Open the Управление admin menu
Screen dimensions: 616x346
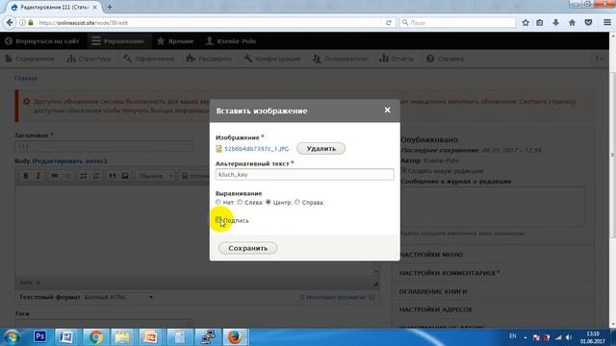[x=118, y=41]
